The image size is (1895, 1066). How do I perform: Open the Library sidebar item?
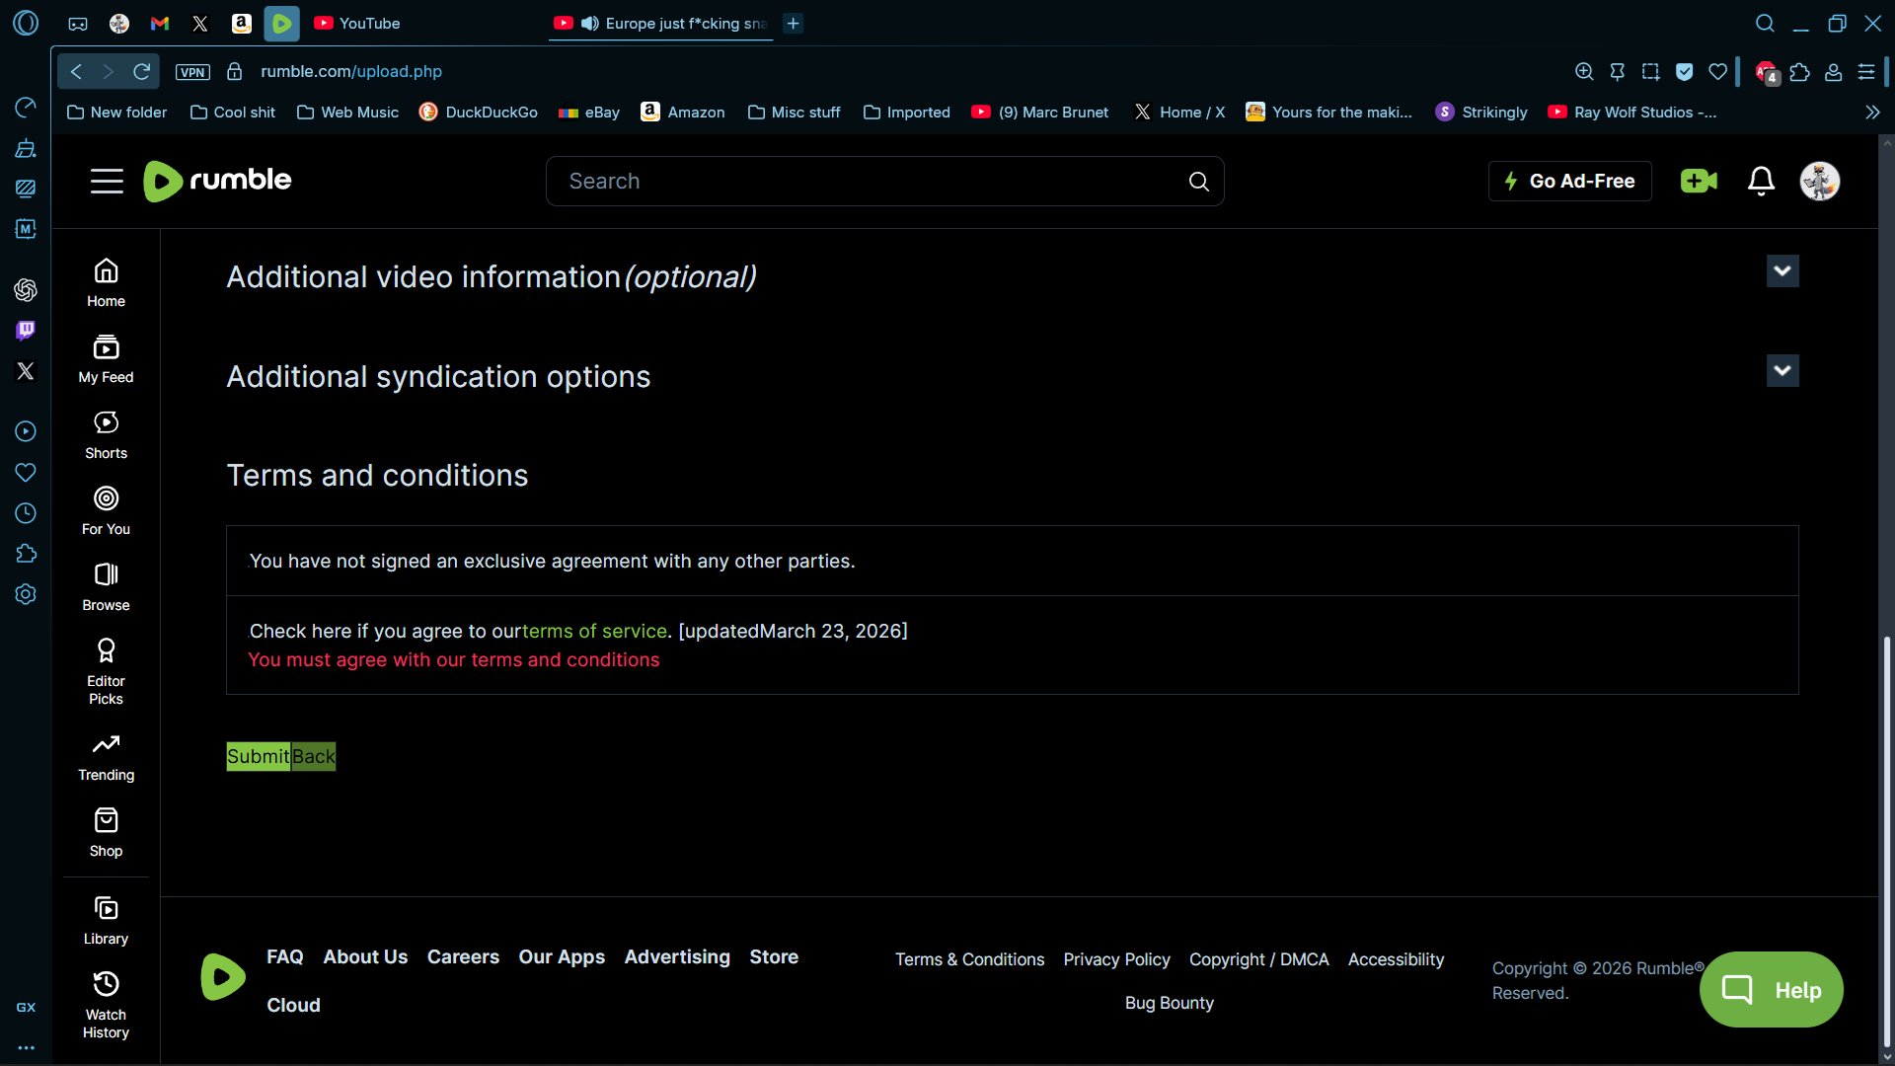[x=106, y=920]
